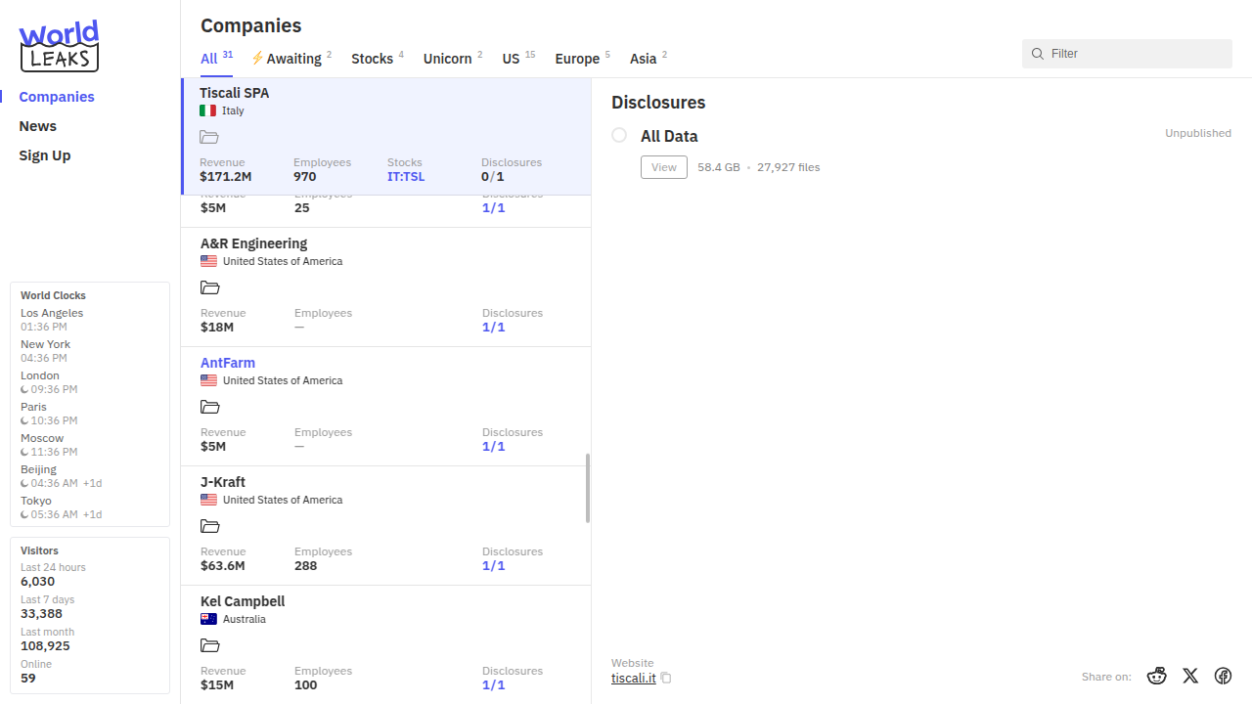Click J-Kraft revenue $63.6M
The height and width of the screenshot is (704, 1252).
coord(223,566)
